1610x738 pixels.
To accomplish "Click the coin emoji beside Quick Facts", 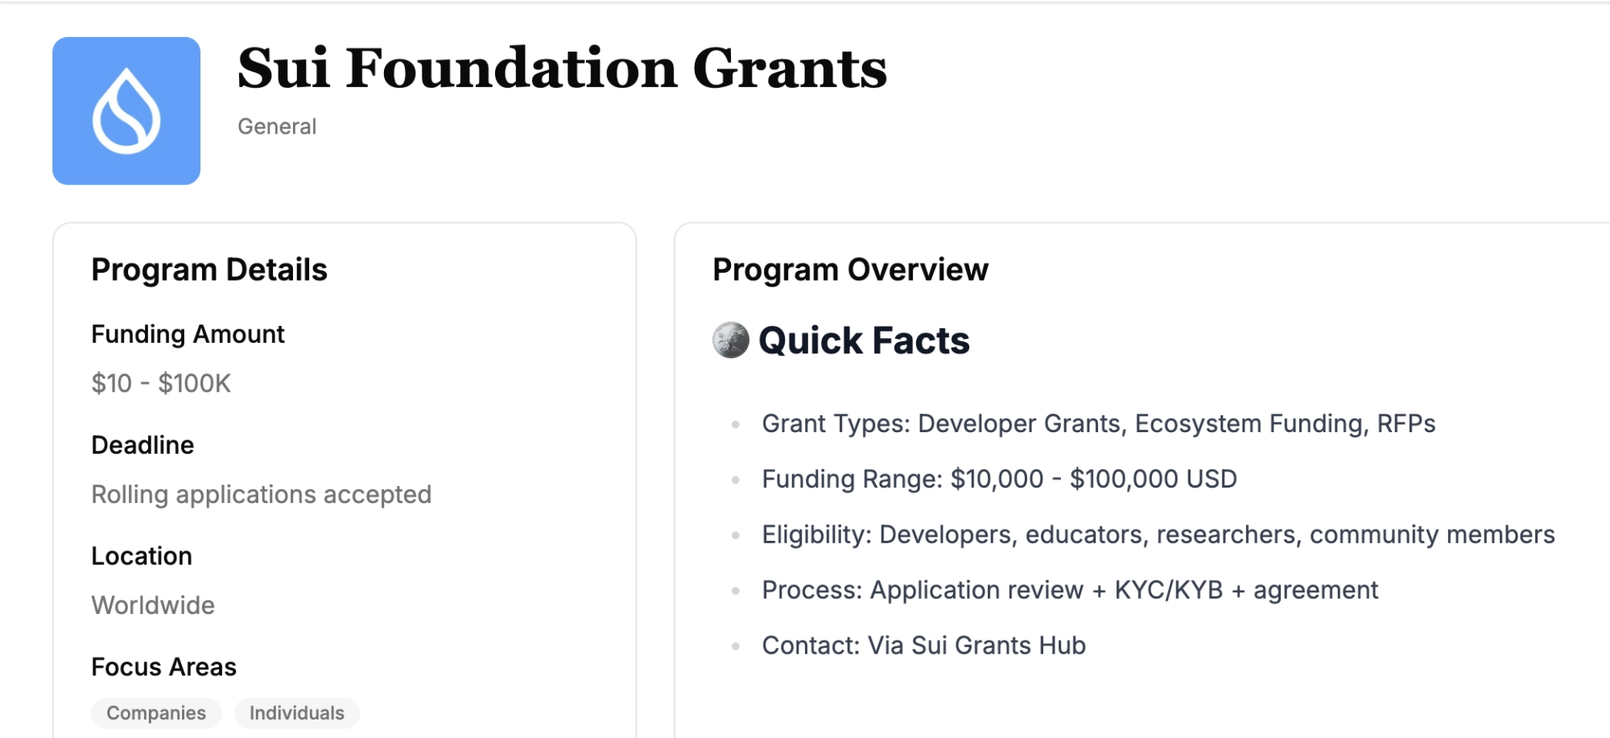I will pos(731,340).
